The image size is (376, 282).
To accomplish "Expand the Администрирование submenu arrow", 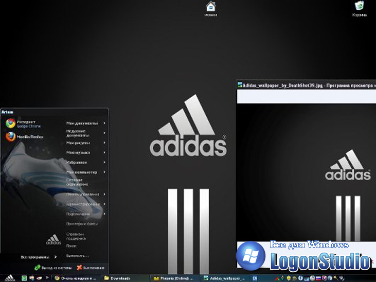I will point(104,204).
